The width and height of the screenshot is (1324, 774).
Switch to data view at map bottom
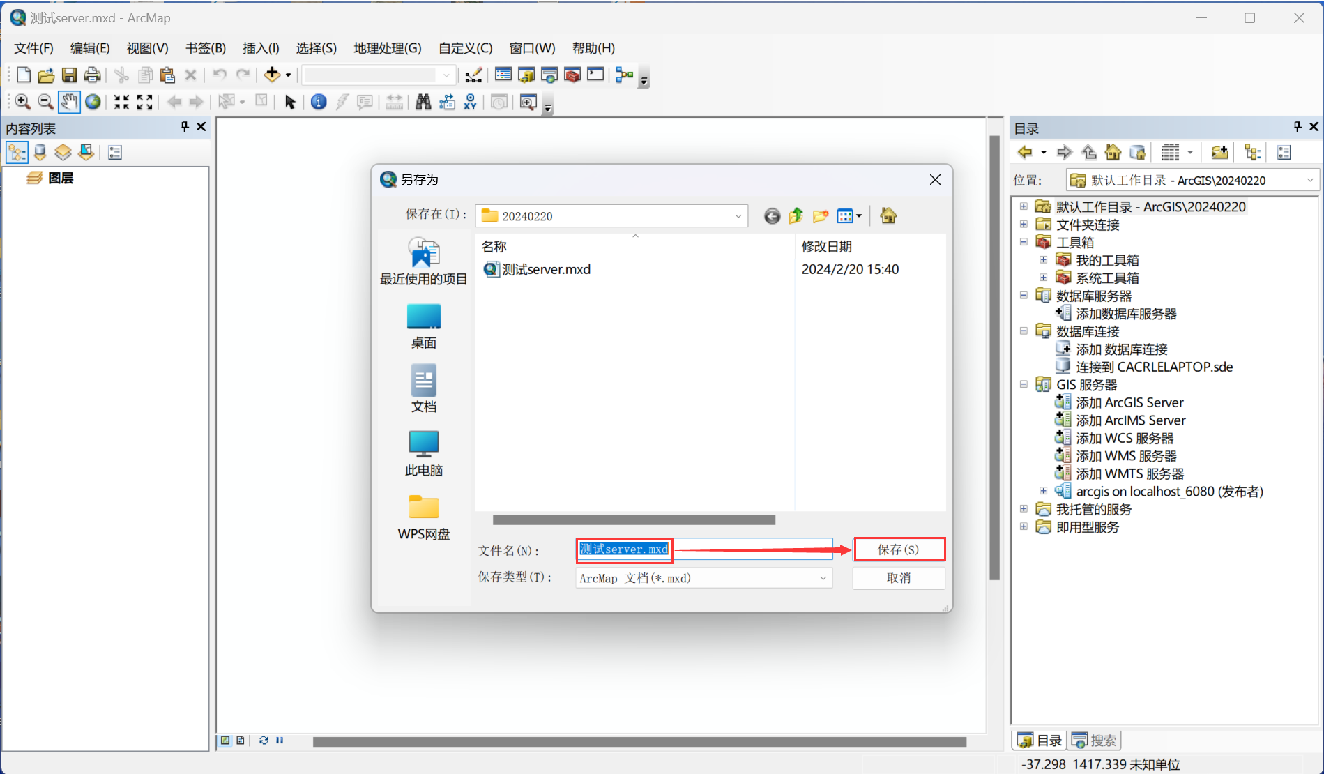(x=226, y=741)
